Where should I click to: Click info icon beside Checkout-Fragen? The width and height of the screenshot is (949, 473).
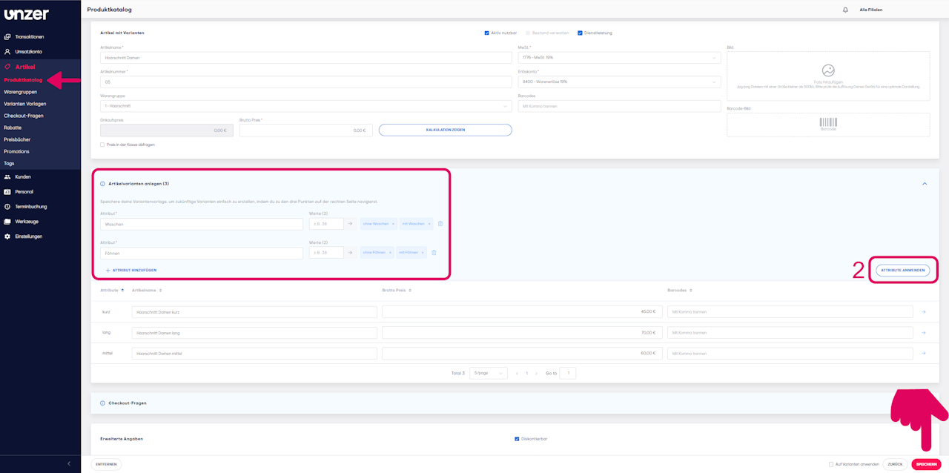click(x=102, y=403)
